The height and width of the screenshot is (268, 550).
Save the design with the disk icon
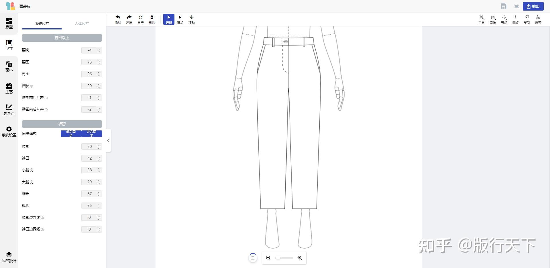(503, 6)
